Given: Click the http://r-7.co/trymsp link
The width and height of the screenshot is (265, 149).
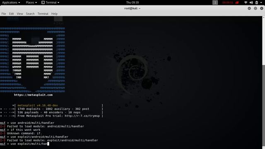Looking at the screenshot, I should (x=82, y=116).
